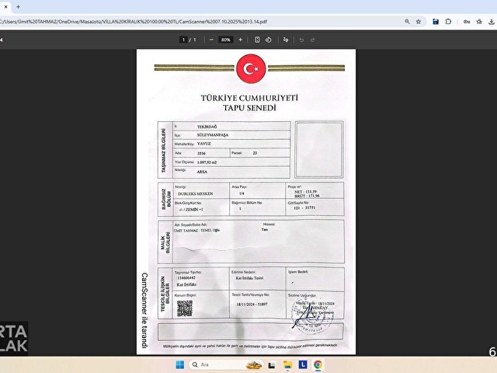Click the fit to page icon

click(257, 40)
